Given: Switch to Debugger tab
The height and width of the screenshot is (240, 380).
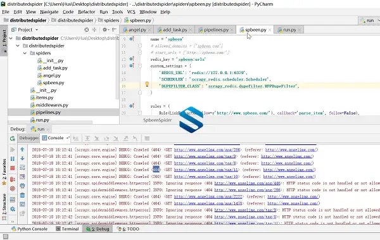Looking at the screenshot, I should (x=29, y=138).
